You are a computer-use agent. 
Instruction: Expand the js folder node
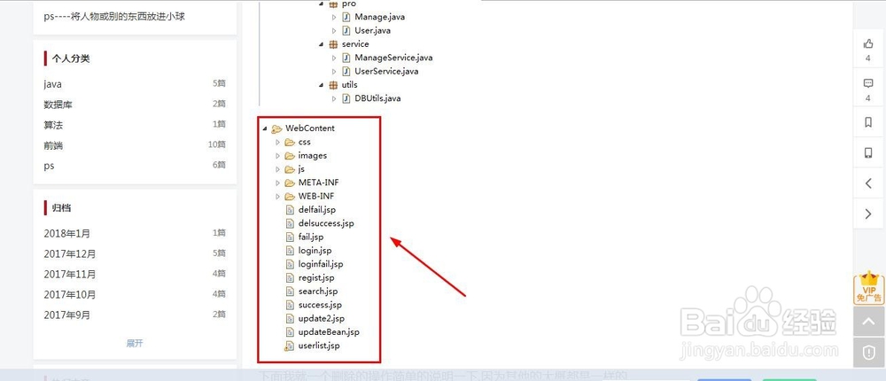(277, 169)
